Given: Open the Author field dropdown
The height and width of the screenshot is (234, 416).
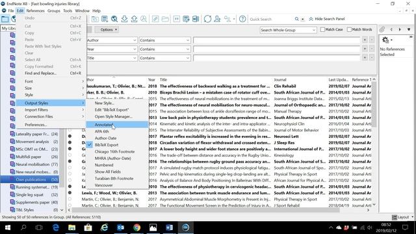Looking at the screenshot, I should pyautogui.click(x=135, y=40).
